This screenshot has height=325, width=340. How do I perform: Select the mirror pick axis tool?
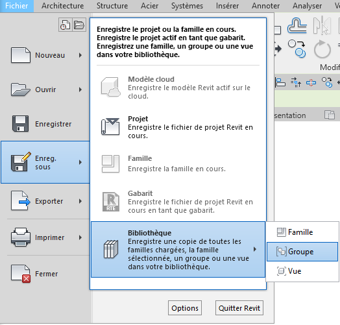click(x=322, y=25)
